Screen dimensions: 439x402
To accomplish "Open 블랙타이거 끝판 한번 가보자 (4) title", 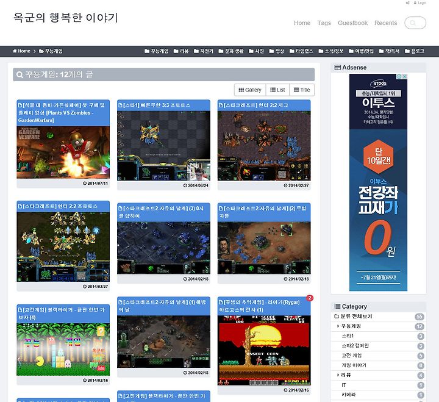I will (63, 314).
